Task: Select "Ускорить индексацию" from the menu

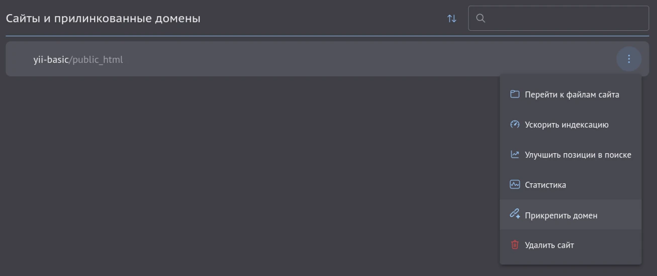Action: [567, 124]
